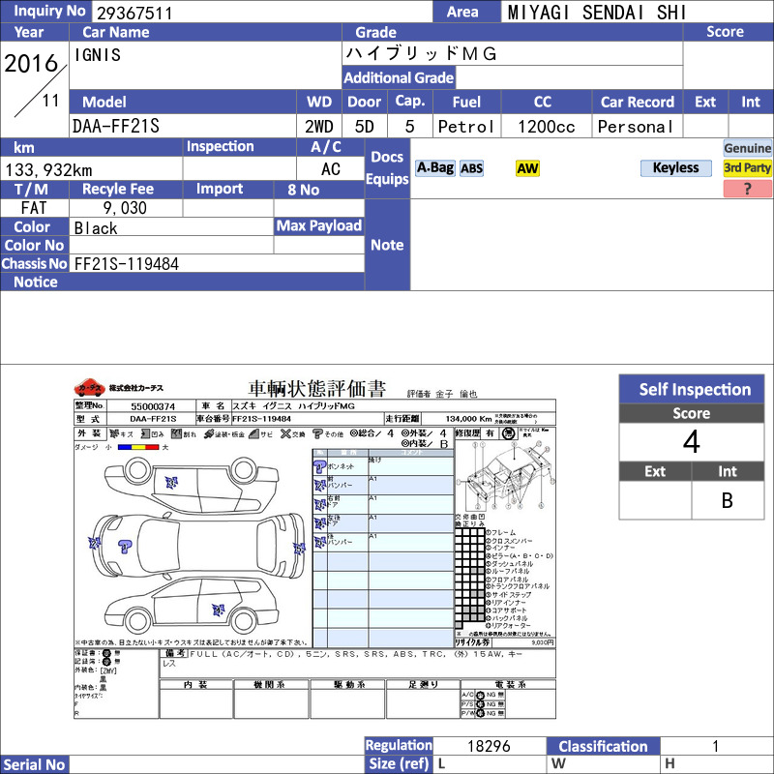Click the red question mark legend box
Screen dimensions: 774x774
(747, 189)
